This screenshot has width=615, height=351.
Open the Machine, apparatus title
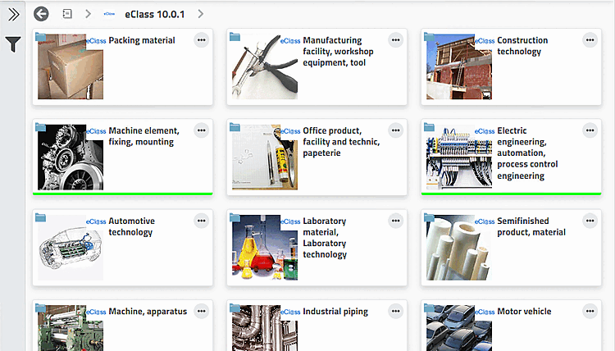point(148,312)
